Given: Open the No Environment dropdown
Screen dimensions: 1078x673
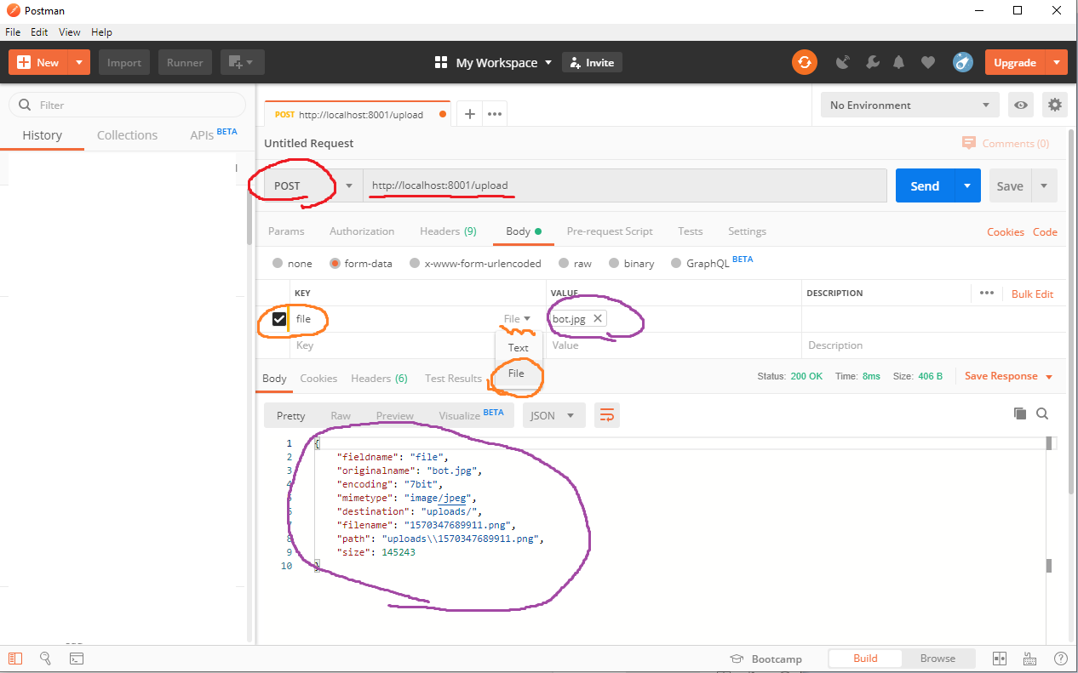Looking at the screenshot, I should 909,105.
